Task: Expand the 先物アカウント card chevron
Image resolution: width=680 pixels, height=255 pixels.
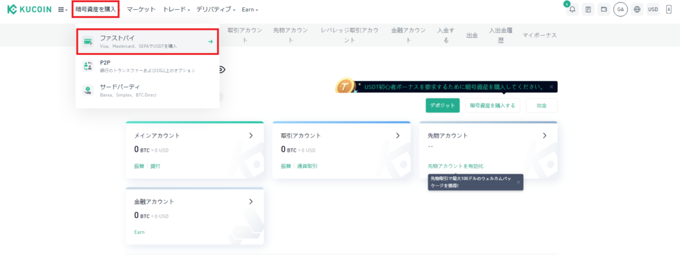Action: 545,136
